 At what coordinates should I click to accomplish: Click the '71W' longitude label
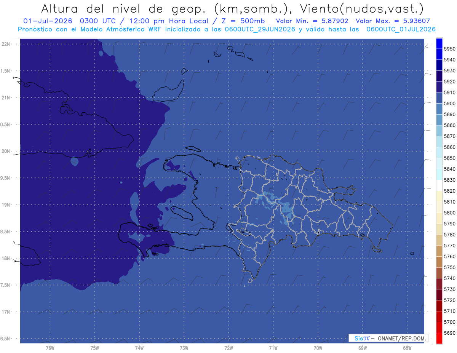click(x=273, y=348)
